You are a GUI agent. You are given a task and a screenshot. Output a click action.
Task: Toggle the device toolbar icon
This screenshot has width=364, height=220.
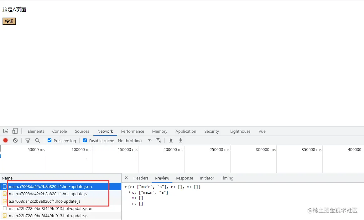15,131
